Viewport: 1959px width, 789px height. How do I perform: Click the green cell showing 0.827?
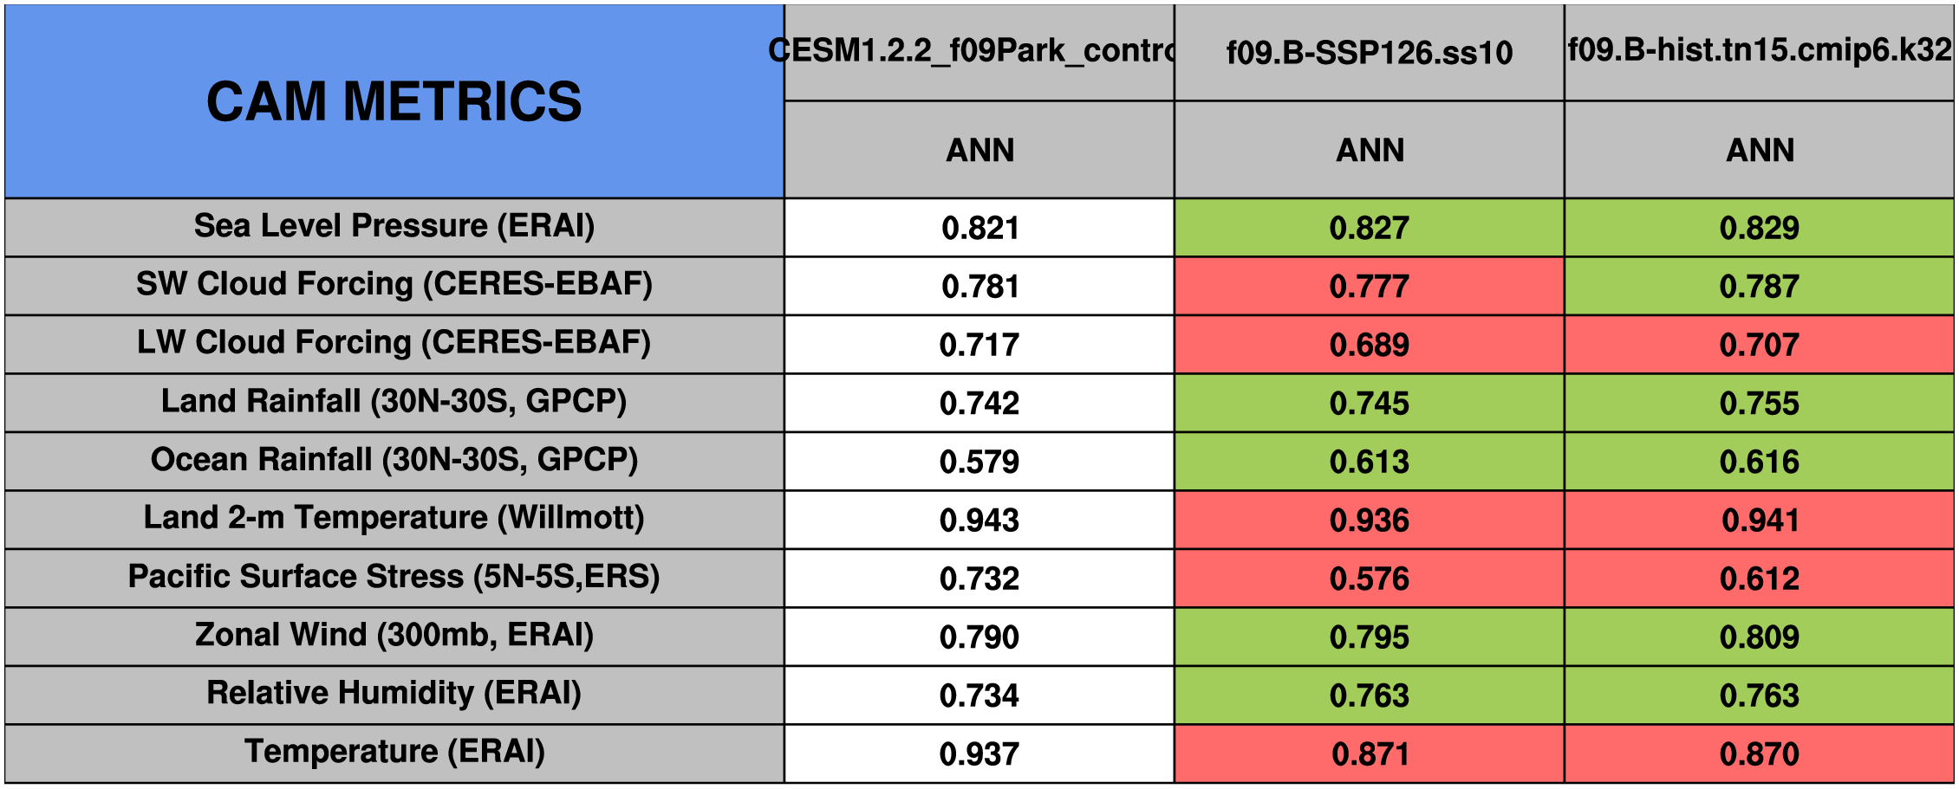click(1369, 228)
